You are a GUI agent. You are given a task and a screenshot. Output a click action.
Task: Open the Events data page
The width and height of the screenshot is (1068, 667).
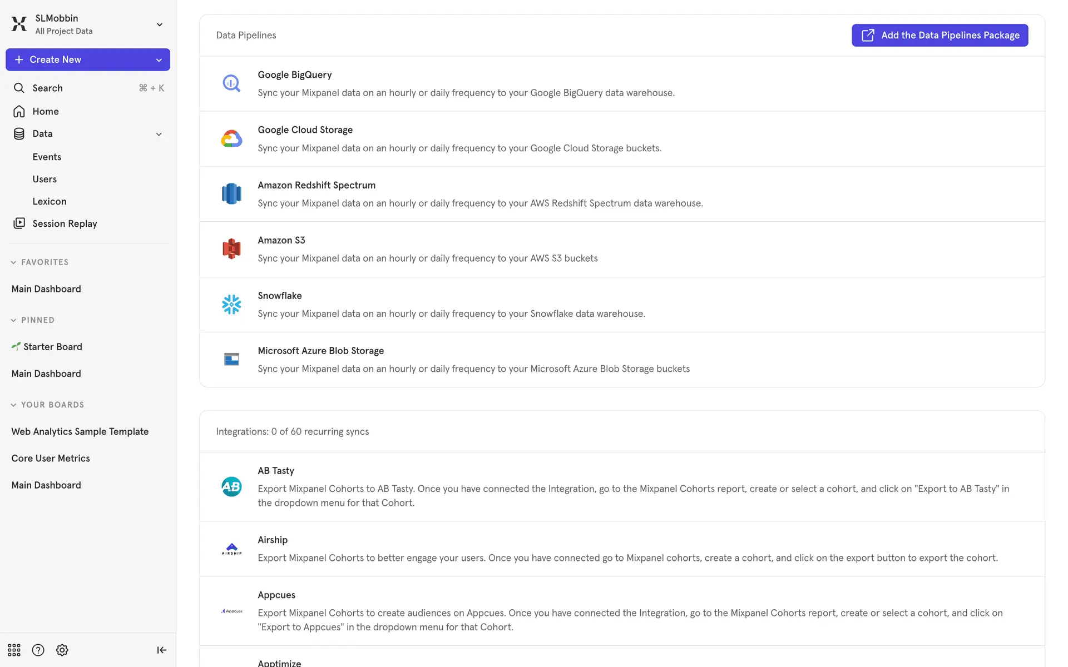(x=47, y=157)
